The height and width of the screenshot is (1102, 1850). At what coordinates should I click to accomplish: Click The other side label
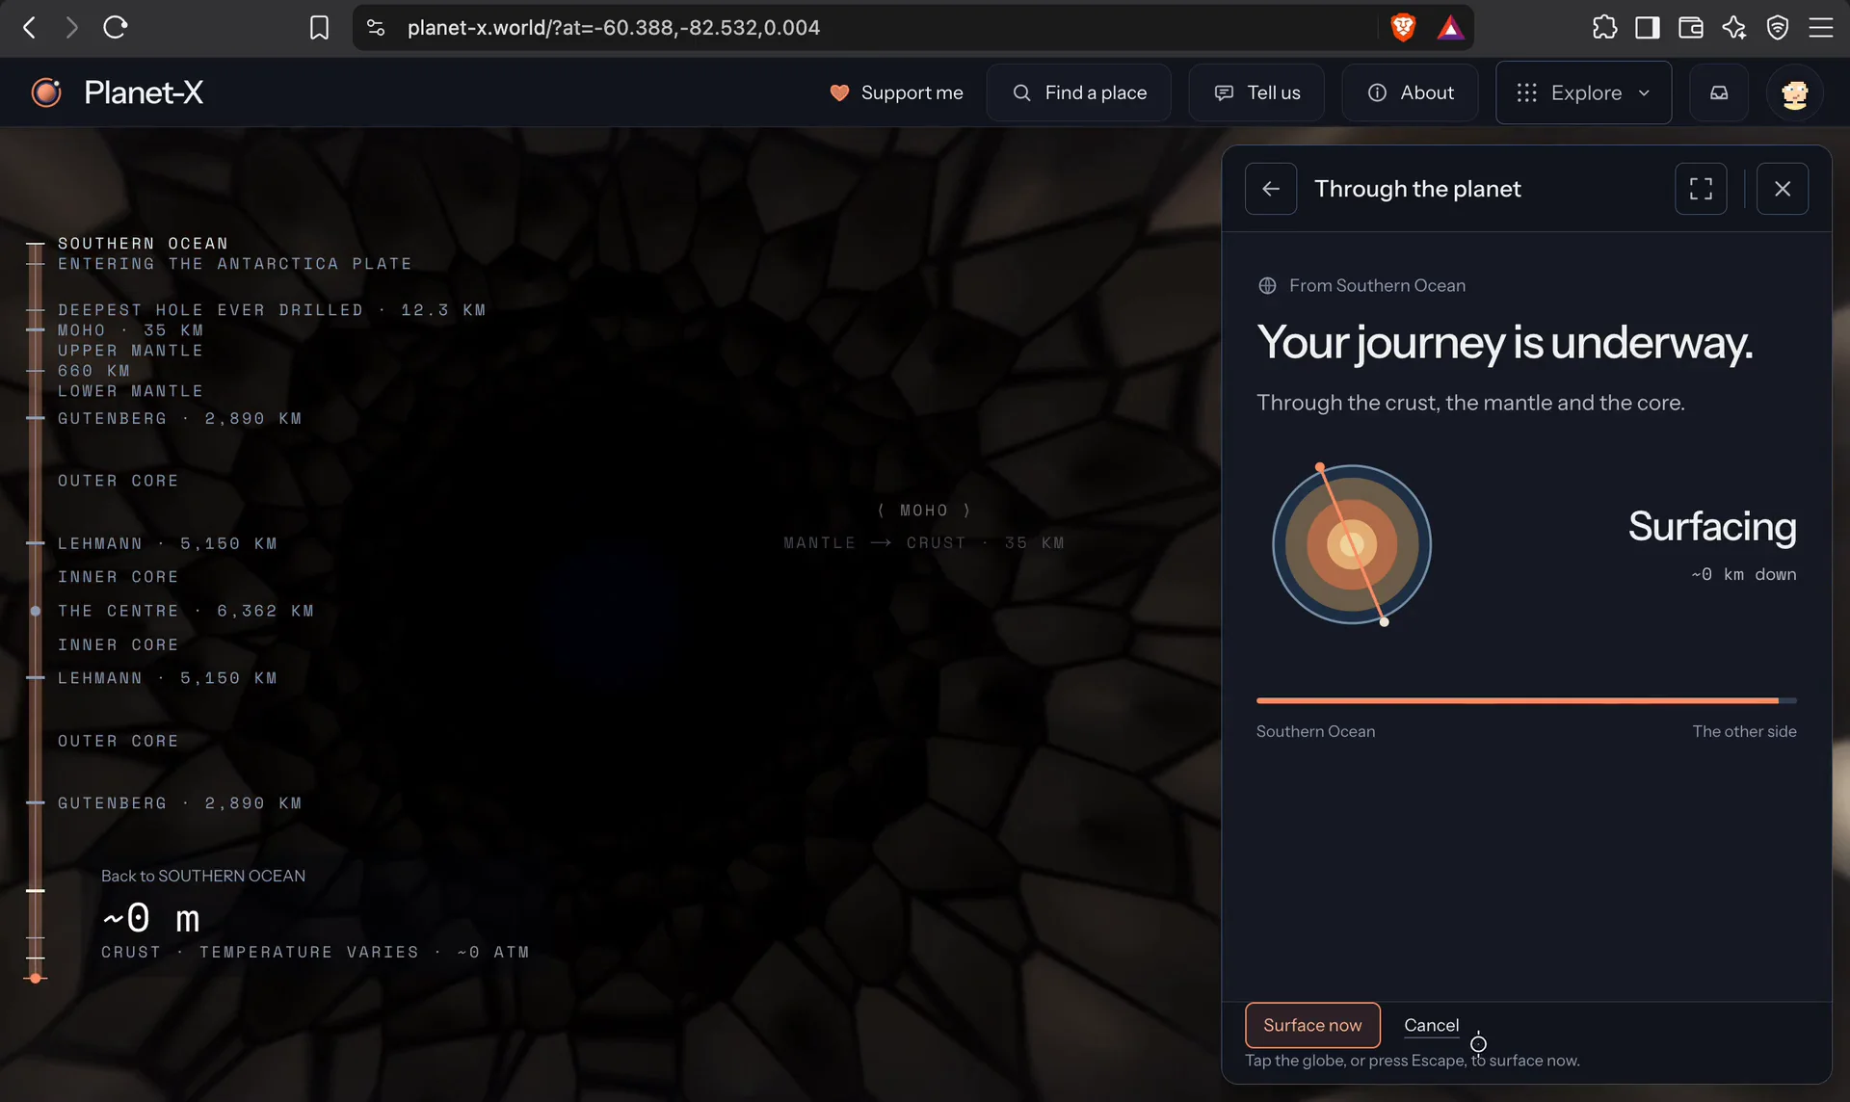pyautogui.click(x=1744, y=731)
